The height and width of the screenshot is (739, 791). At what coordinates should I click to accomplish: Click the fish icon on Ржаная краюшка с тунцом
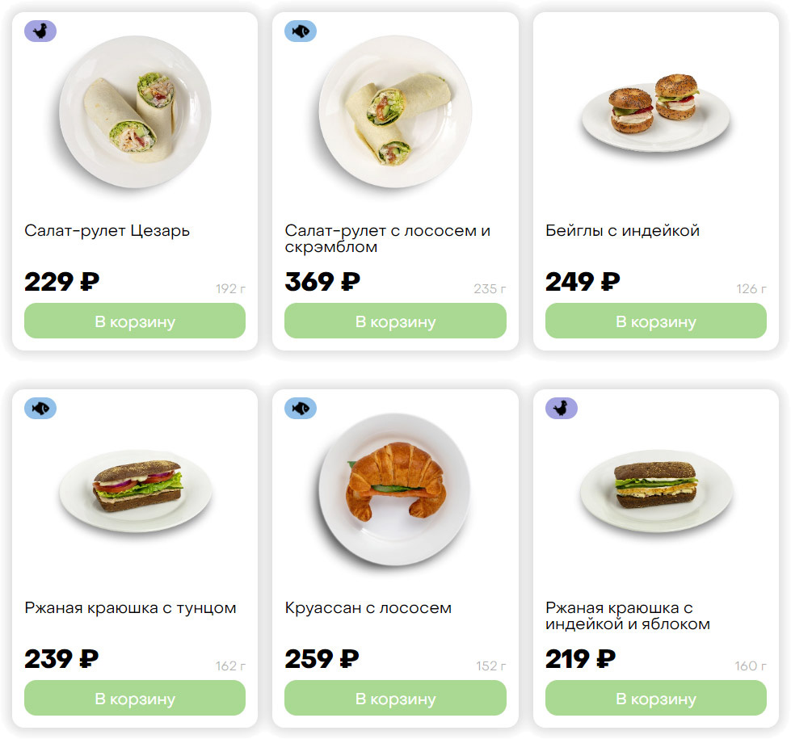coord(40,409)
